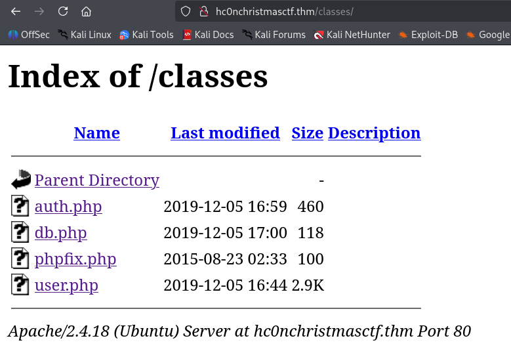Open the auth.php file link
The height and width of the screenshot is (353, 511).
(68, 207)
